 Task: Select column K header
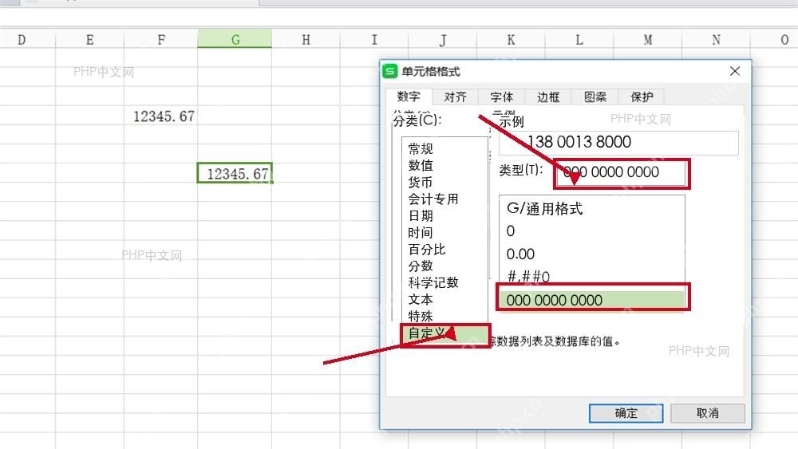[511, 40]
